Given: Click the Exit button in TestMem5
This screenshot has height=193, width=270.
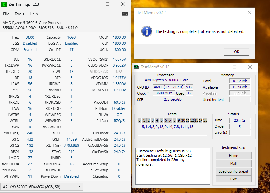Looking at the screenshot, I should click(234, 179).
